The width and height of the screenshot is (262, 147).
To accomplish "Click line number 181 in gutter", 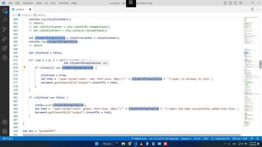I will click(15, 98).
